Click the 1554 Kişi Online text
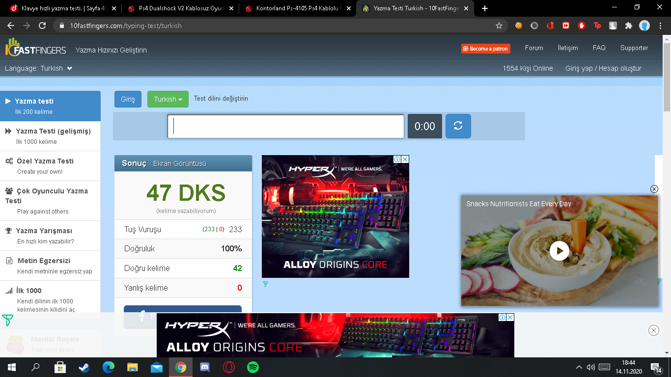Image resolution: width=671 pixels, height=377 pixels. [x=528, y=68]
